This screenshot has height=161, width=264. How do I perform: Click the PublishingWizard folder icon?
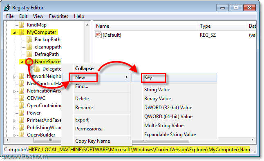click(21, 128)
